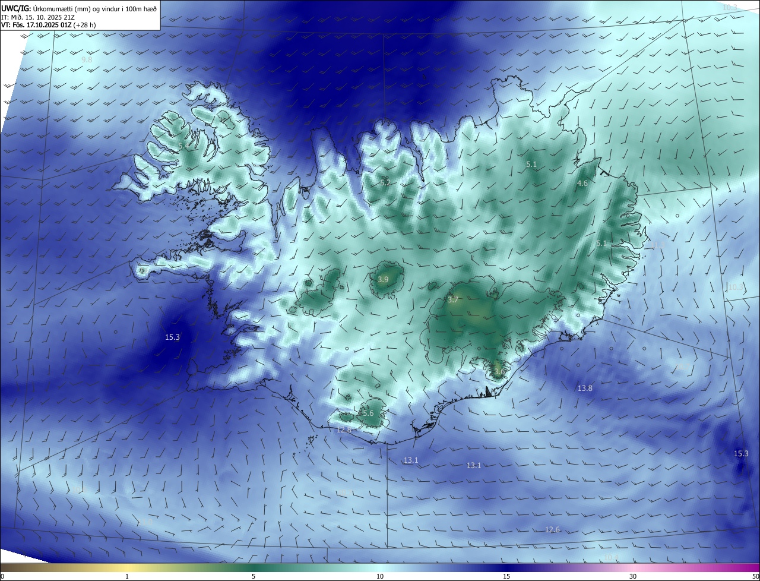Click the 13.8 value southeast of Iceland
Screen dimensions: 760x581
(x=585, y=388)
